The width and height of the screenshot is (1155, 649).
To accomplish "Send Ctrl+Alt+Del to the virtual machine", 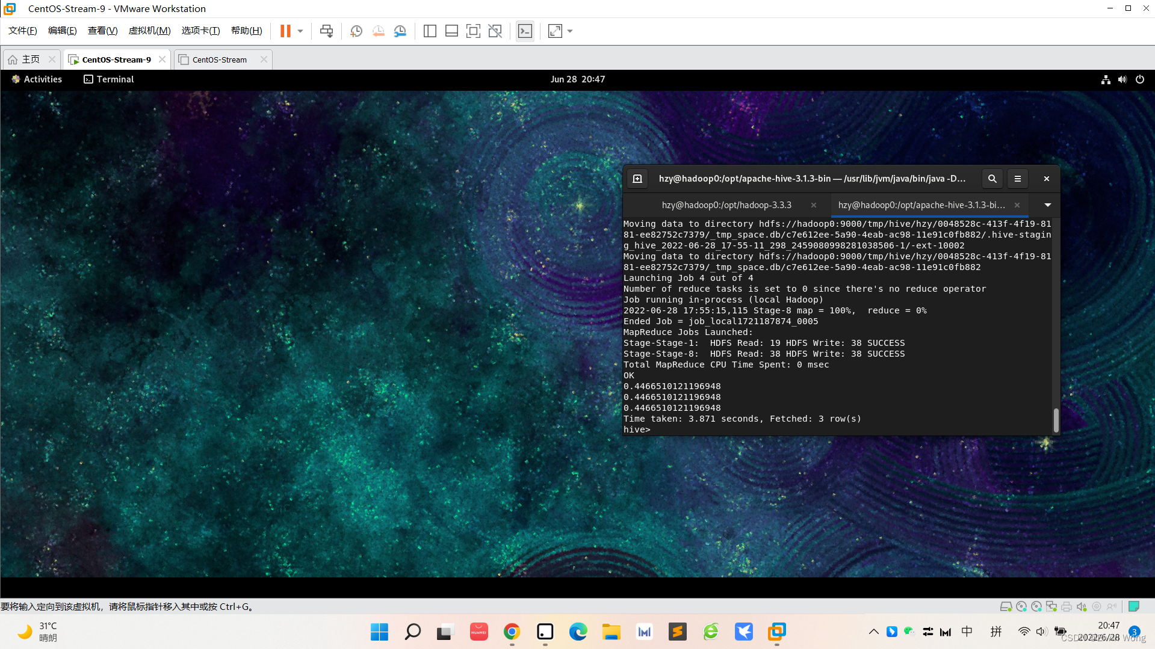I will click(x=326, y=31).
